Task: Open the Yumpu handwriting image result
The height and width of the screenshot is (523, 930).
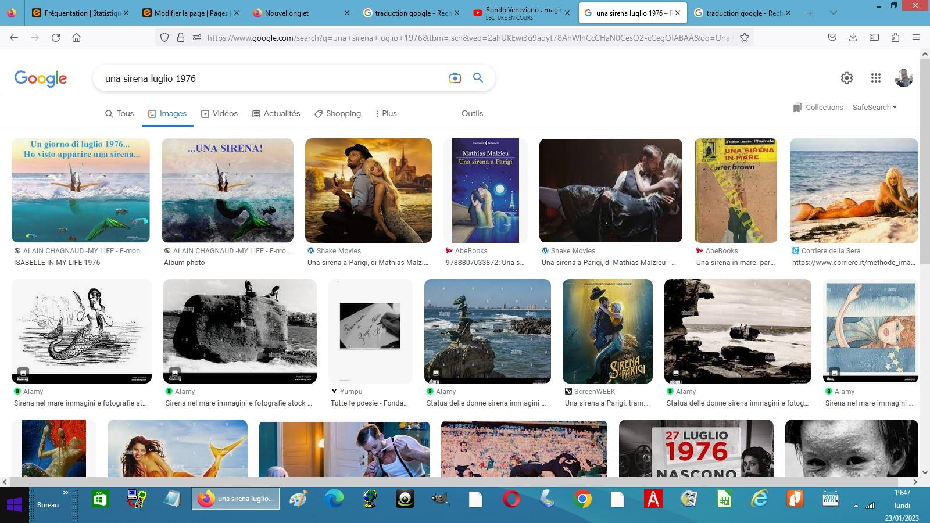Action: [x=370, y=331]
